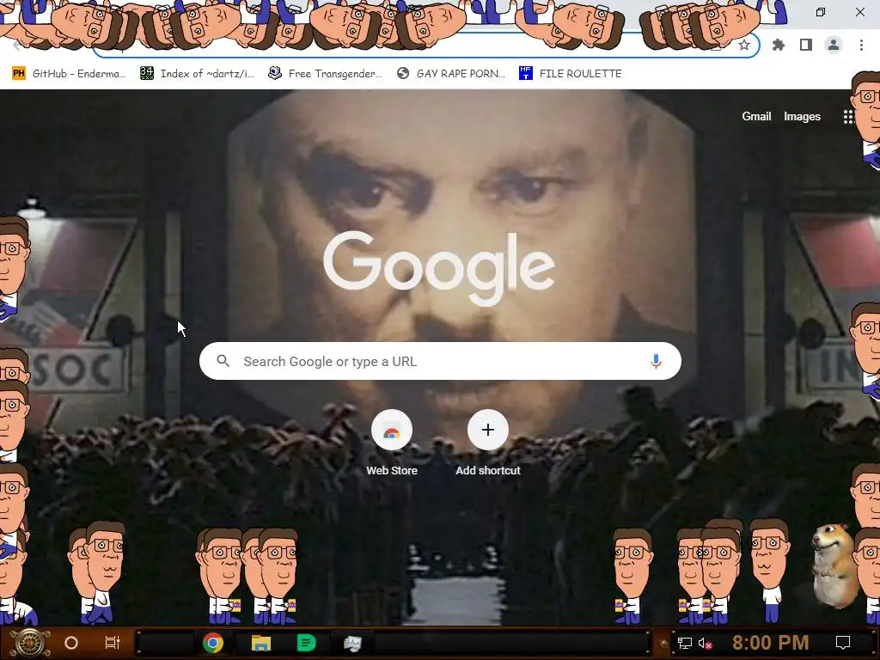Restore down the Chrome window
The image size is (880, 660).
[821, 12]
